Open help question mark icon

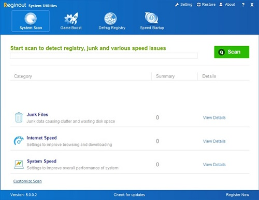(243, 5)
